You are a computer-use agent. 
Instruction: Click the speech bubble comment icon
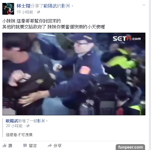[25, 146]
